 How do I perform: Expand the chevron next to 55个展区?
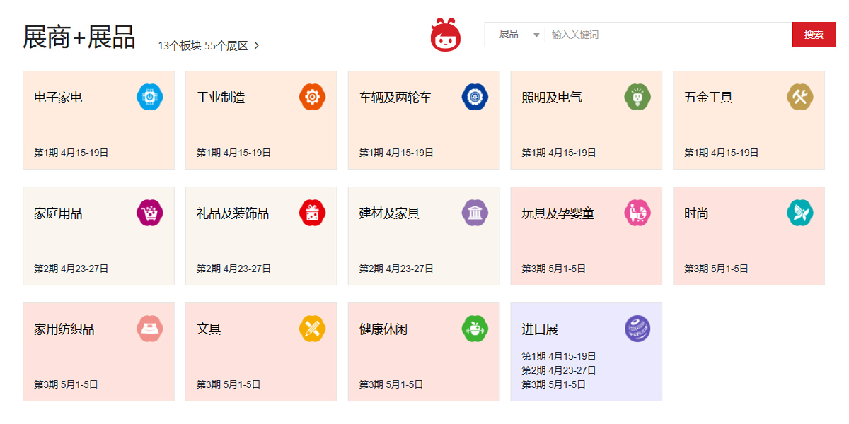[x=258, y=45]
